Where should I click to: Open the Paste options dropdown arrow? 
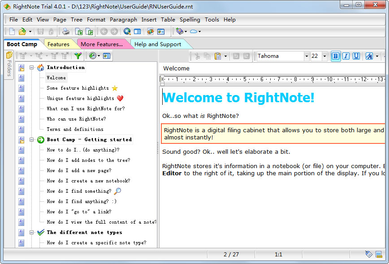tap(225, 56)
